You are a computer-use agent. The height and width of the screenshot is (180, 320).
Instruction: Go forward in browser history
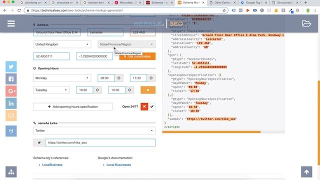click(x=12, y=10)
